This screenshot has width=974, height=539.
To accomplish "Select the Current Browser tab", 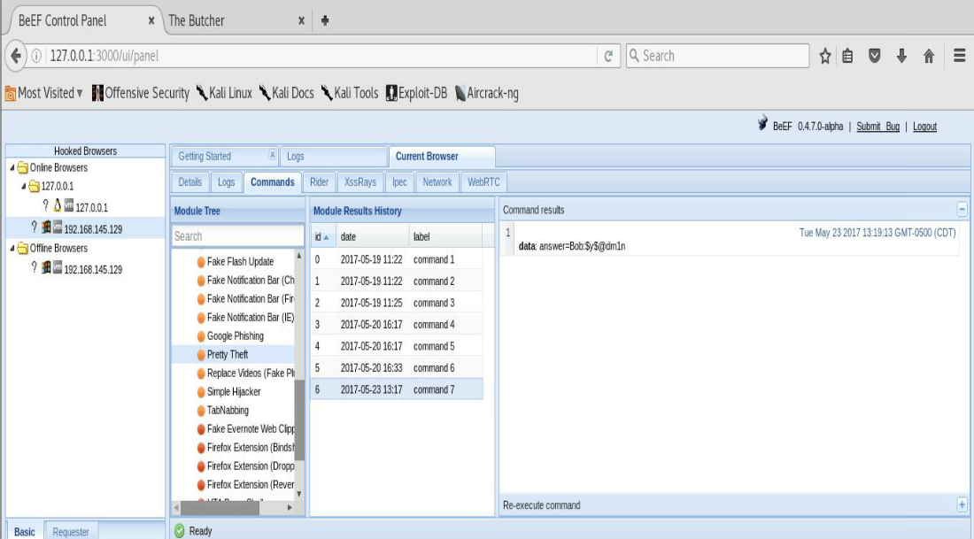I will tap(442, 157).
